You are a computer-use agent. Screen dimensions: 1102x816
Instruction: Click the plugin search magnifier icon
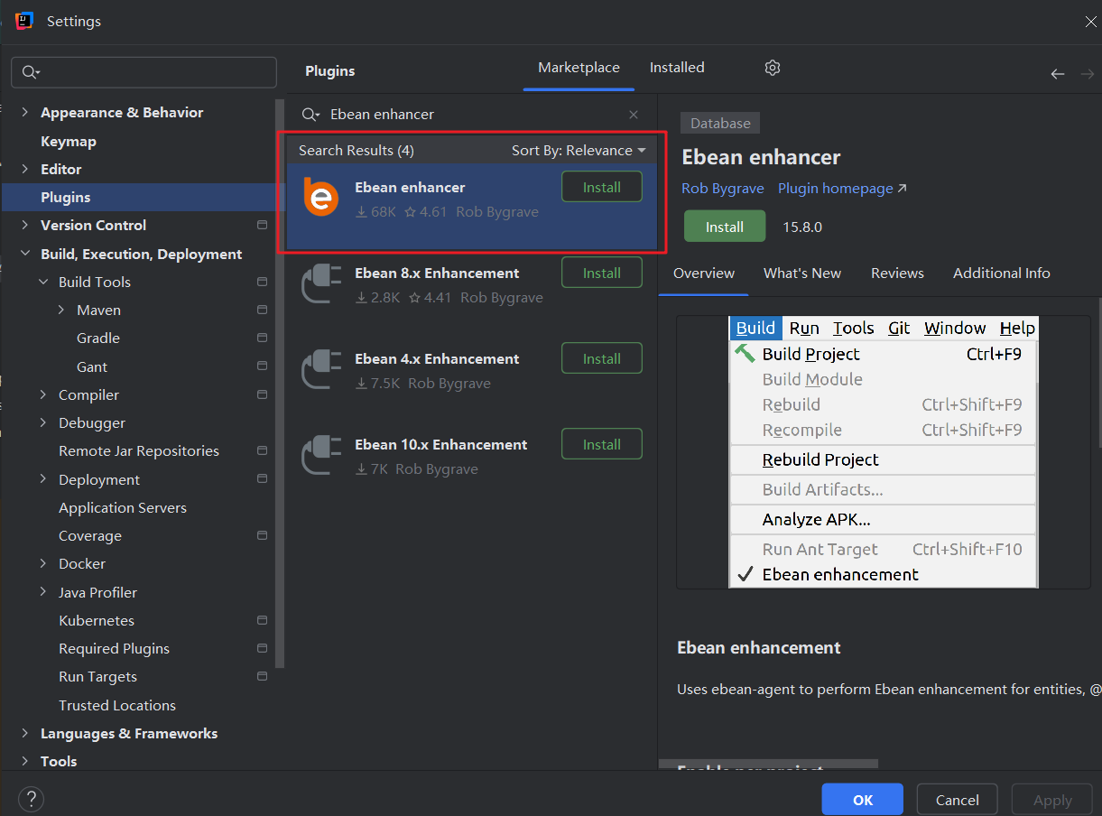[x=310, y=115]
